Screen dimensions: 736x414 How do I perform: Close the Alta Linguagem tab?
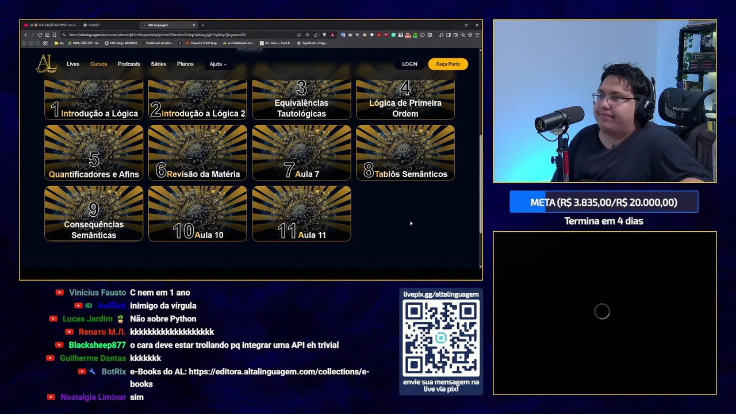pyautogui.click(x=194, y=25)
